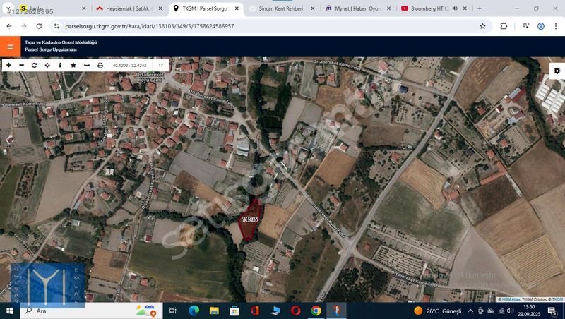Viewport: 565px width, 319px height.
Task: Mute the Bloomberg HT tab audio
Action: (455, 8)
